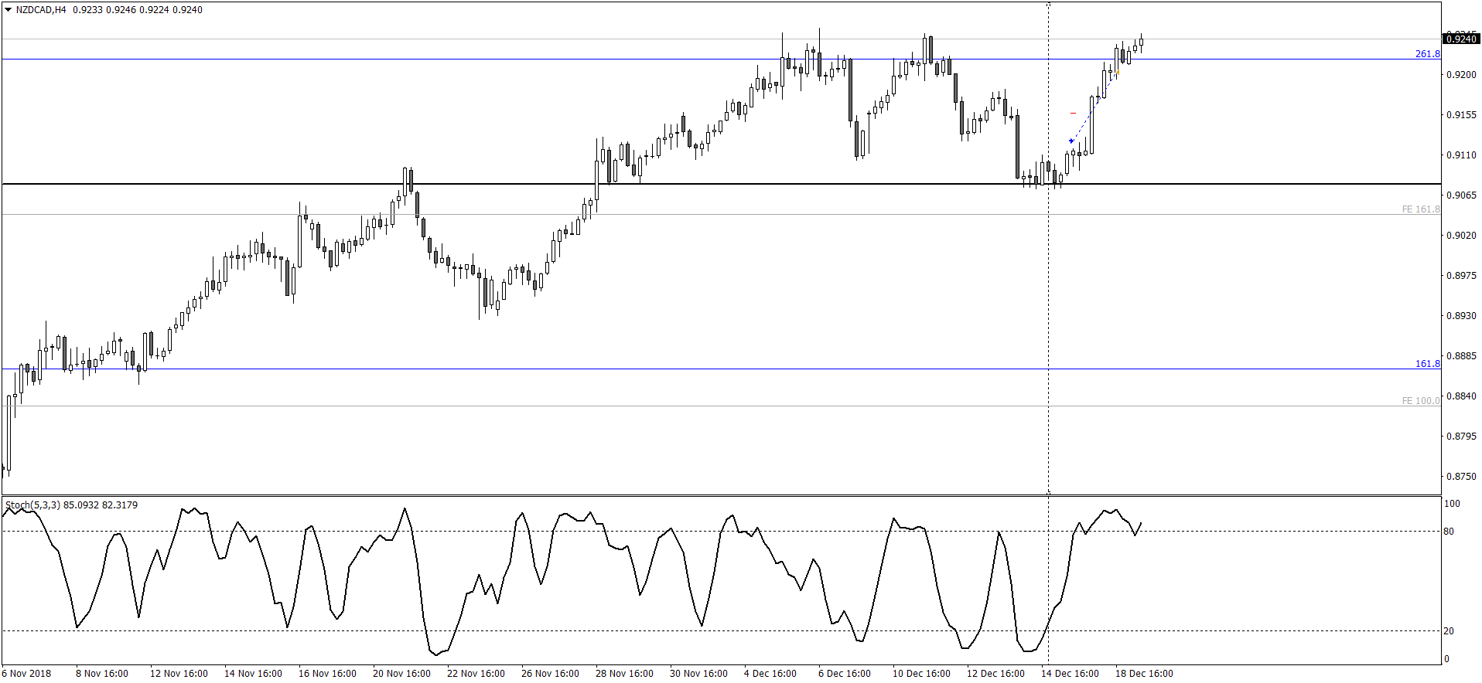1482x683 pixels.
Task: Click the 0.8930 price axis label
Action: click(x=1461, y=316)
